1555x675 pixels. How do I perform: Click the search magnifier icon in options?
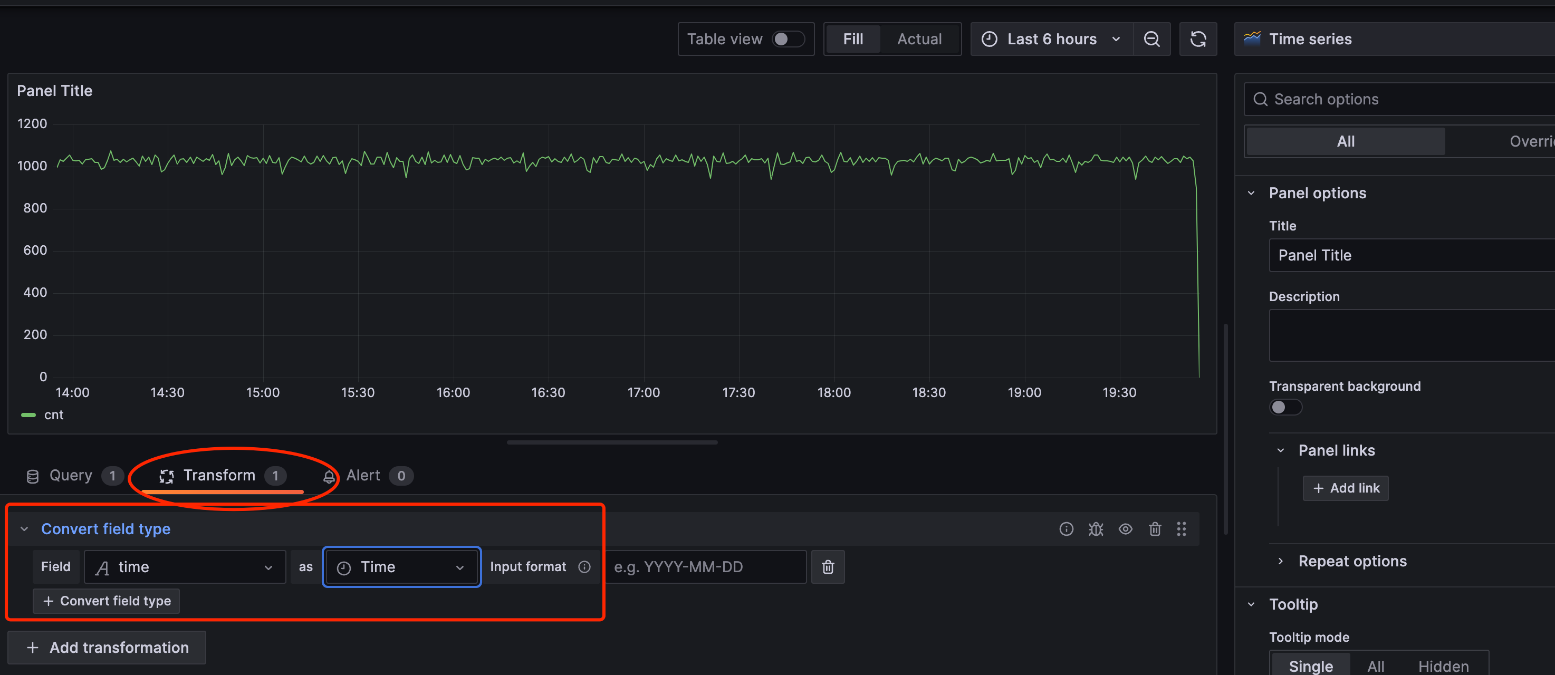tap(1261, 99)
